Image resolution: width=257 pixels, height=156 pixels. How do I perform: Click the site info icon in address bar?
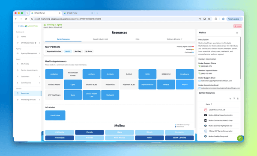tap(32, 19)
